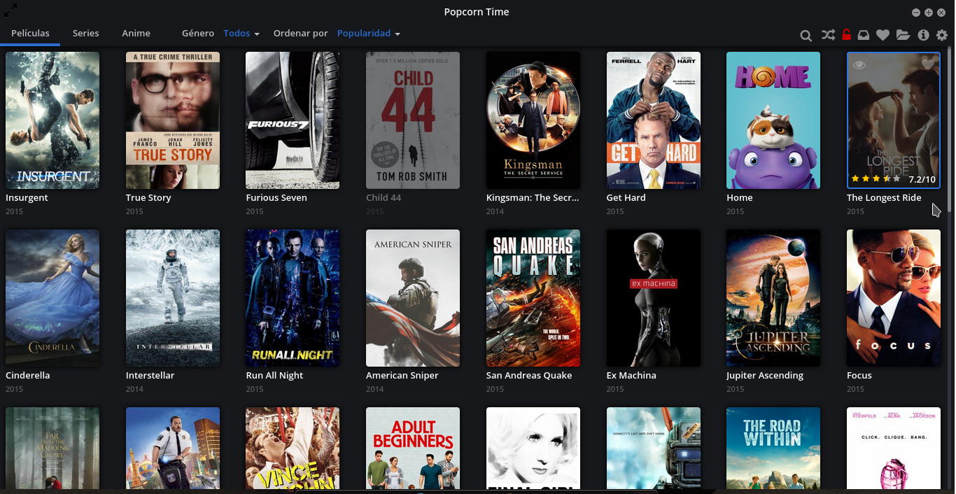Image resolution: width=956 pixels, height=494 pixels.
Task: Open the Get Hard poster
Action: 654,120
